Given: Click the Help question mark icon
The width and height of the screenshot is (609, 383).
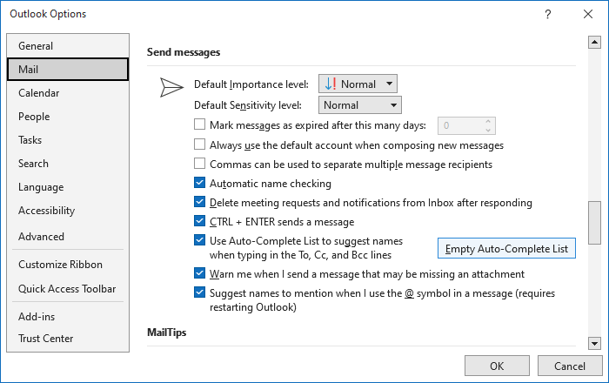Looking at the screenshot, I should tap(547, 15).
